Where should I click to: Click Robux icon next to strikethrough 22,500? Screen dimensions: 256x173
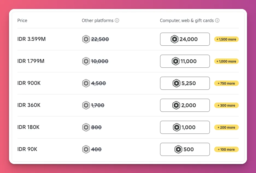[x=86, y=39]
